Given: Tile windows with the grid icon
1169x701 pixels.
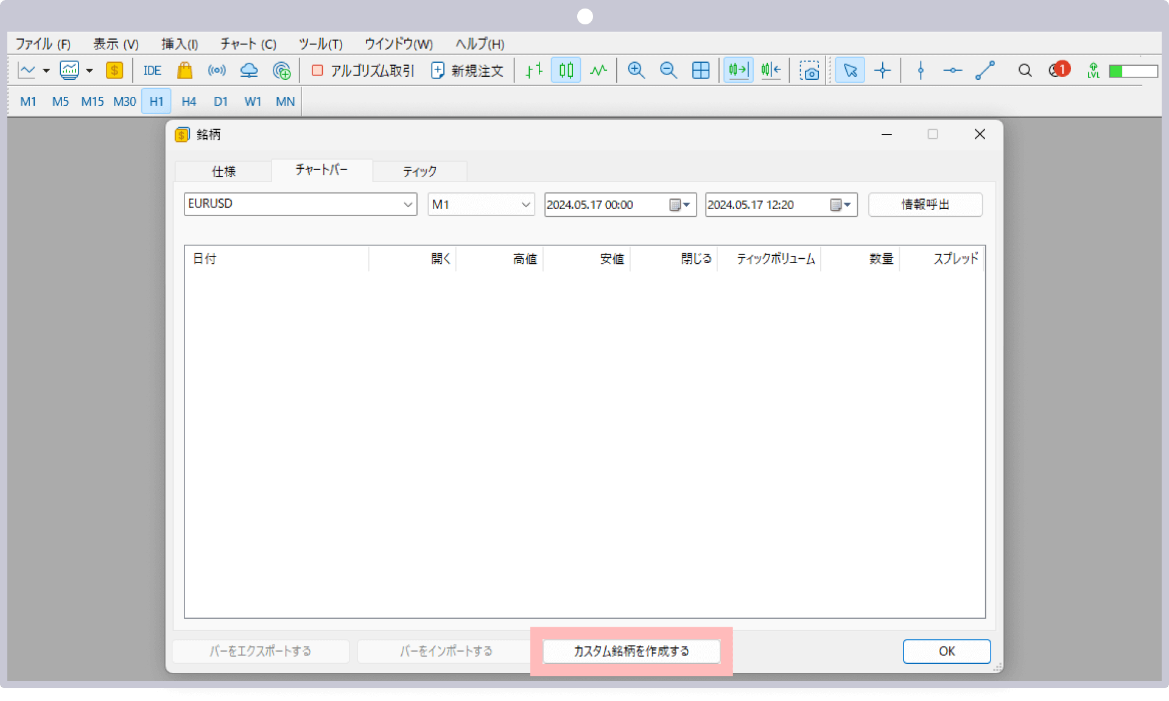Looking at the screenshot, I should click(701, 71).
